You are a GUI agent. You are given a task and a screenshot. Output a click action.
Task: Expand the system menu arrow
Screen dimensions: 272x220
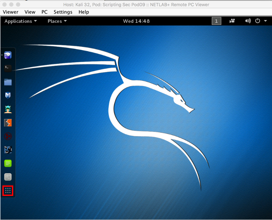266,21
